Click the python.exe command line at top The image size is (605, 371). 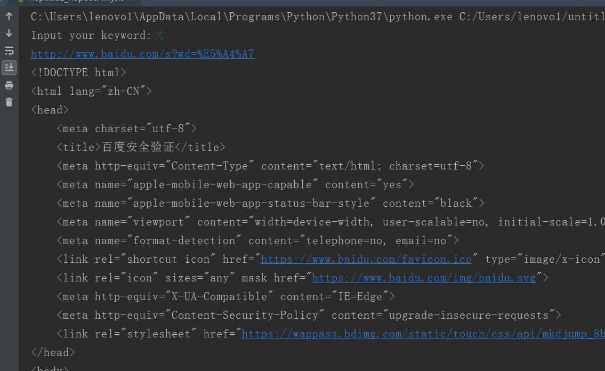tap(318, 17)
